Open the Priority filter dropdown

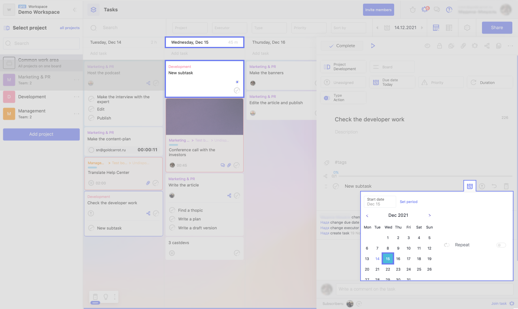pos(308,28)
